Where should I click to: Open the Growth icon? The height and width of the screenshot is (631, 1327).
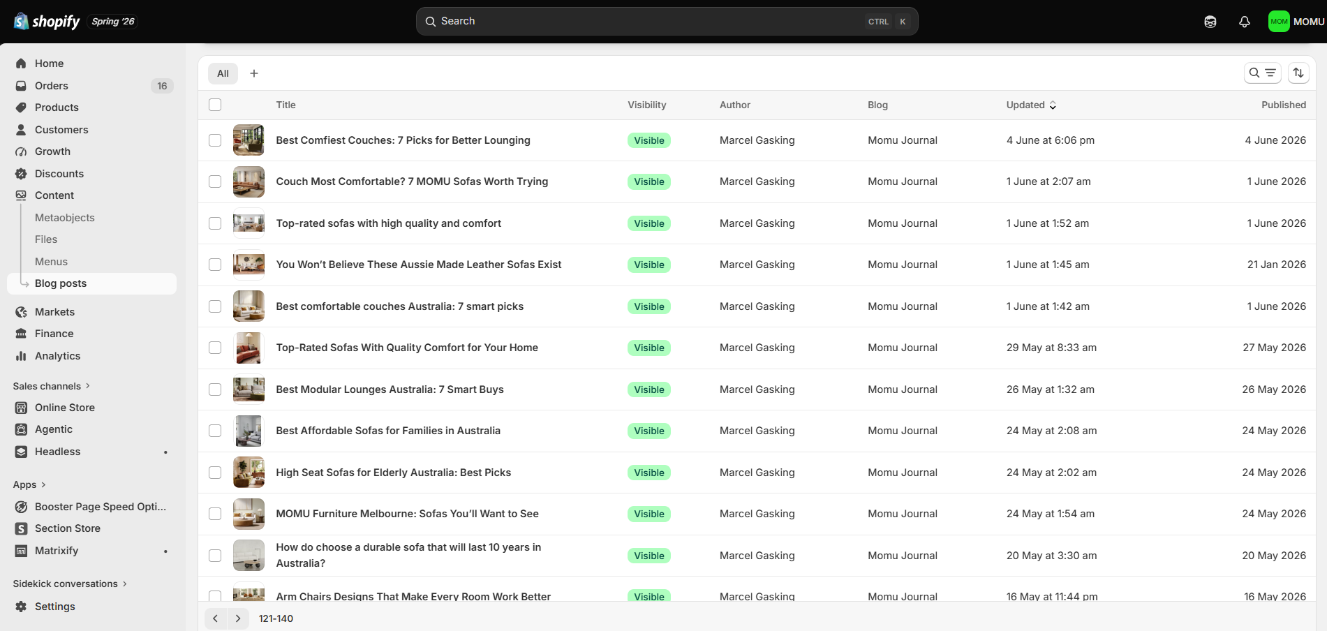[21, 151]
